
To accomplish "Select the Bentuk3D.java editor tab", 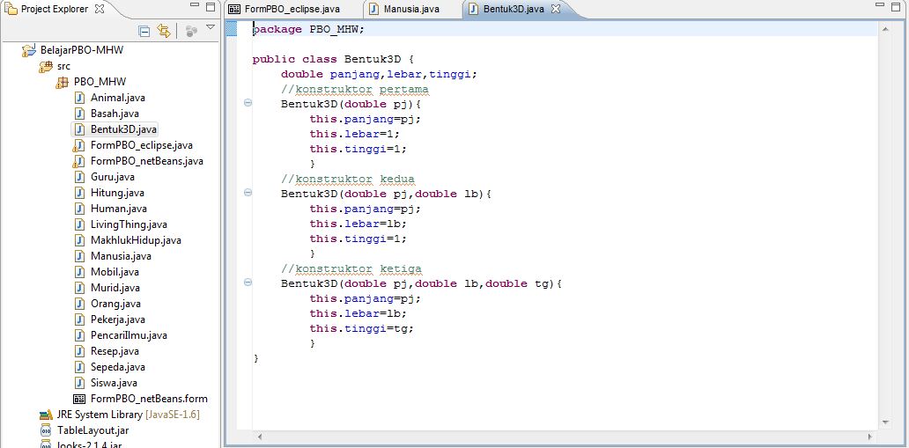I will [506, 10].
